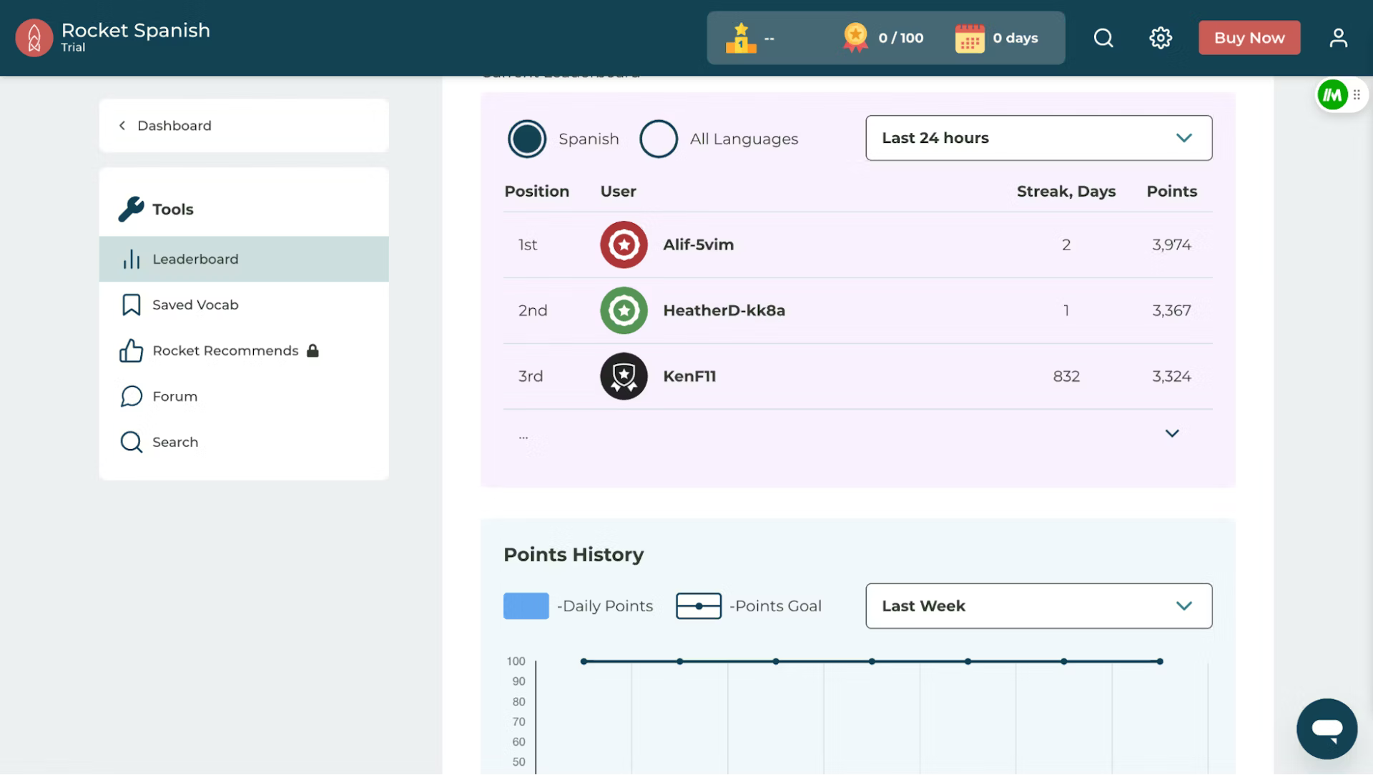Open the Last 24 hours dropdown
The image size is (1373, 775).
click(1038, 138)
